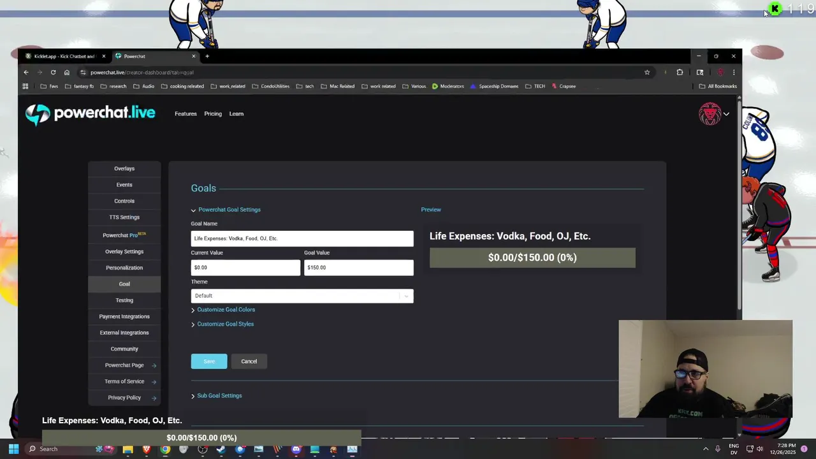Select the Goal sidebar item
Image resolution: width=816 pixels, height=459 pixels.
tap(124, 284)
